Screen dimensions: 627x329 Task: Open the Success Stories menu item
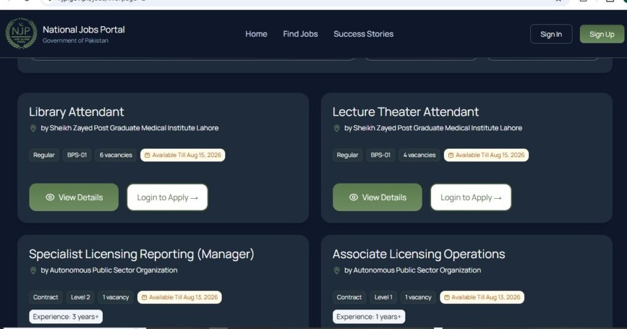(364, 34)
